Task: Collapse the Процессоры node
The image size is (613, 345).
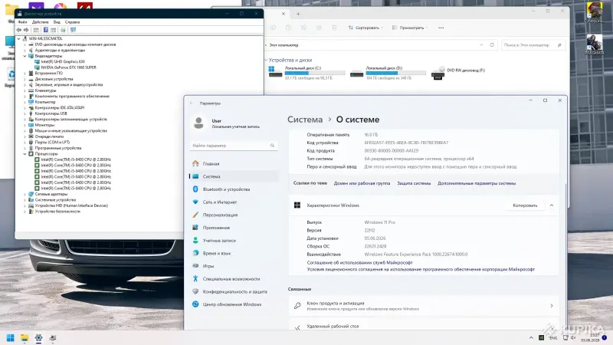Action: pyautogui.click(x=25, y=154)
